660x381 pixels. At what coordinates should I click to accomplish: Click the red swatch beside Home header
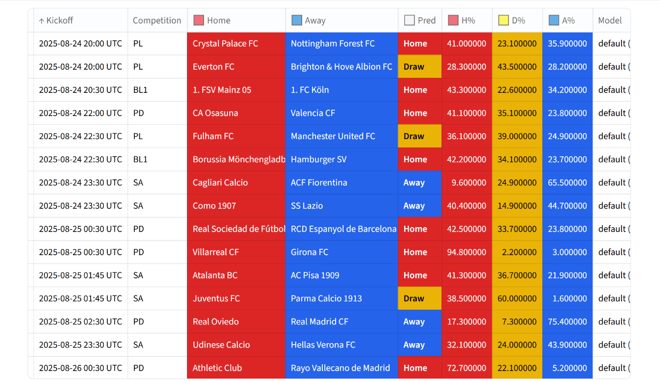coord(198,21)
